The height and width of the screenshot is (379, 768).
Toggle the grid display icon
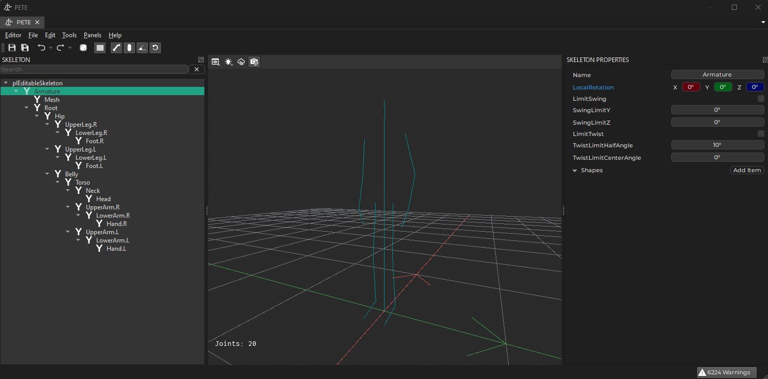click(100, 48)
